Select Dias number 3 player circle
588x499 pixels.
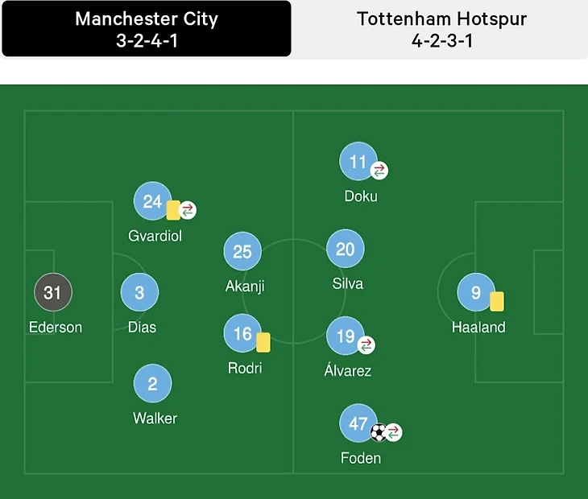coord(139,293)
